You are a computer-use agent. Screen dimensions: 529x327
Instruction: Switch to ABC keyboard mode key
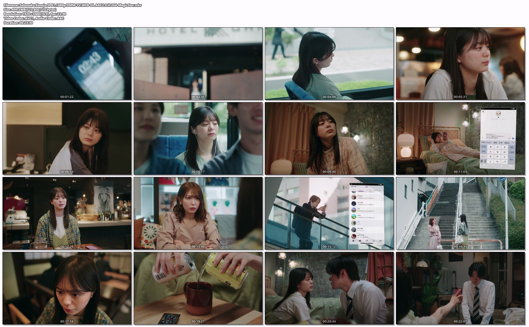point(484,151)
